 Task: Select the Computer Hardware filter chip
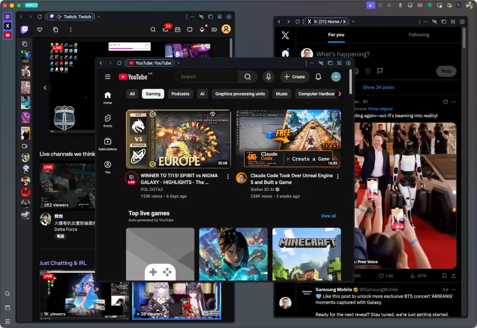click(316, 94)
